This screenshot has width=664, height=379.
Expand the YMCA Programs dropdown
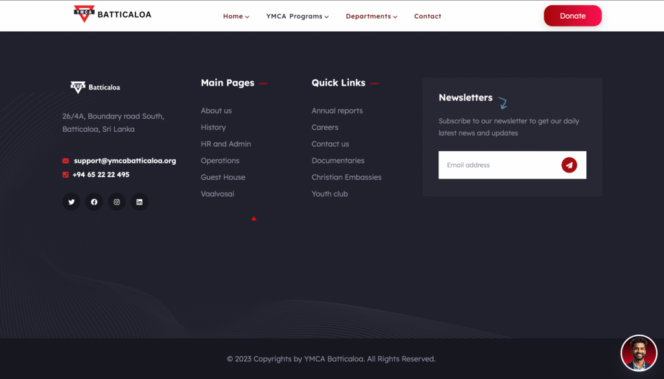pos(297,16)
